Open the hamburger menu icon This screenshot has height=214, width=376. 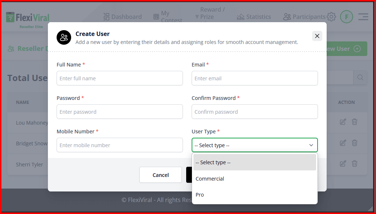coord(363,17)
